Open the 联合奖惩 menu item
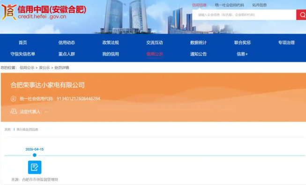306x185 pixels. pos(242,43)
